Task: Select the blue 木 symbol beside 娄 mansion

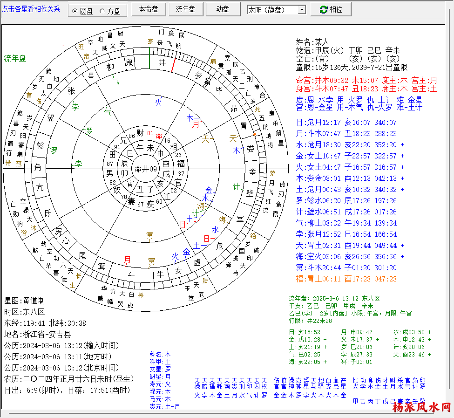Action: pyautogui.click(x=237, y=151)
